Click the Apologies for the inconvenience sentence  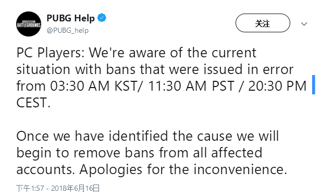coord(183,170)
